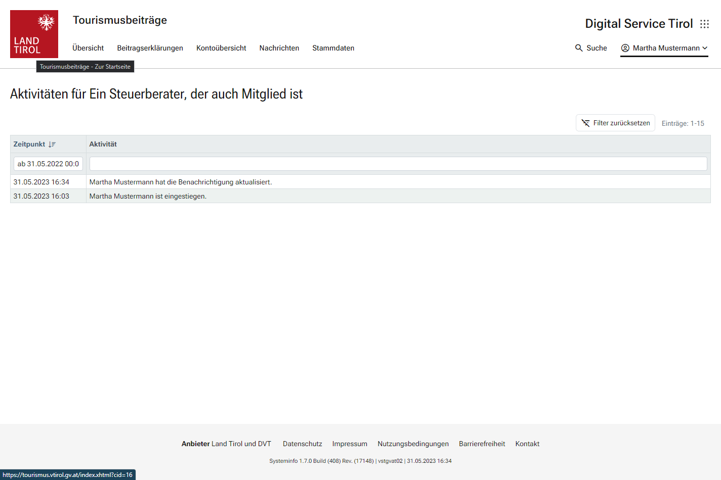Click the Land Tirol logo

point(34,34)
